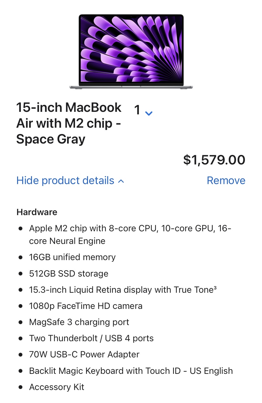Select the 70W USB-C Power Adapter line
This screenshot has height=403, width=262.
(84, 355)
